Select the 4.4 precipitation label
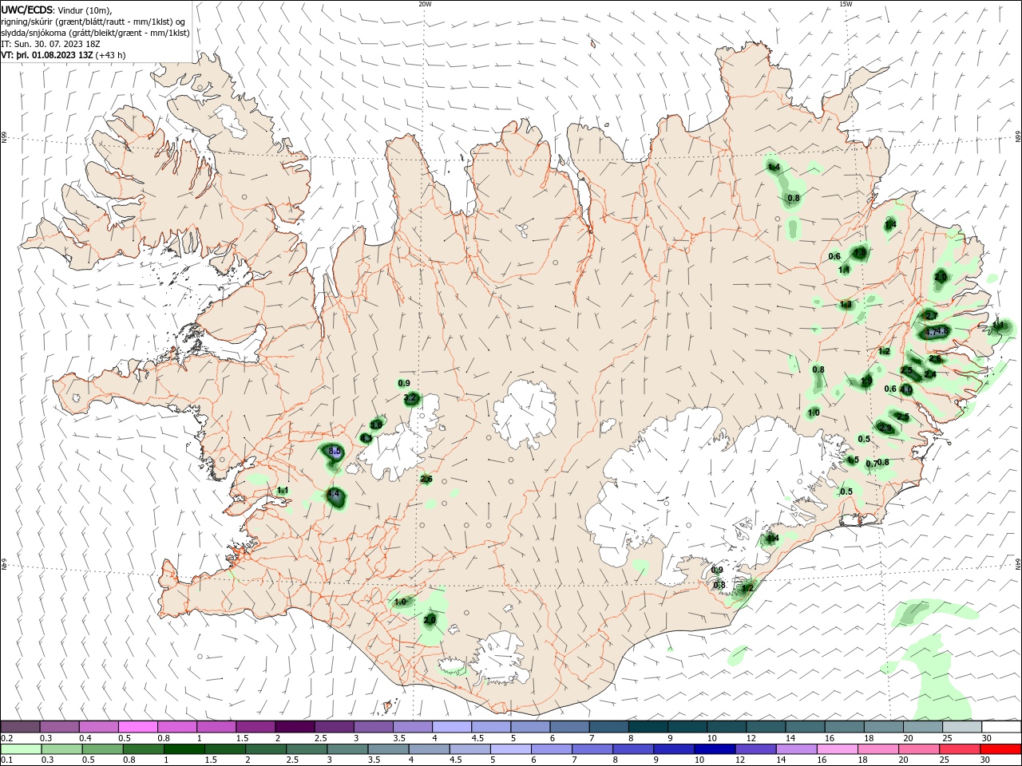This screenshot has height=766, width=1022. [334, 495]
